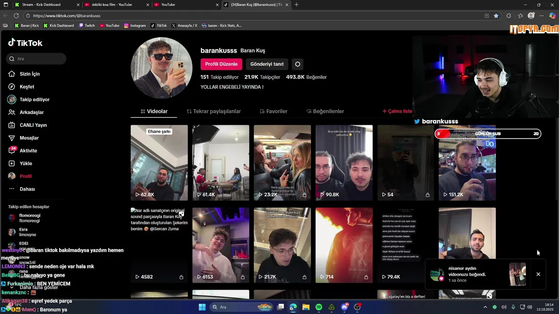Open the 151 Takip ediliyor count
Screen dimensions: 559x314
pos(220,77)
